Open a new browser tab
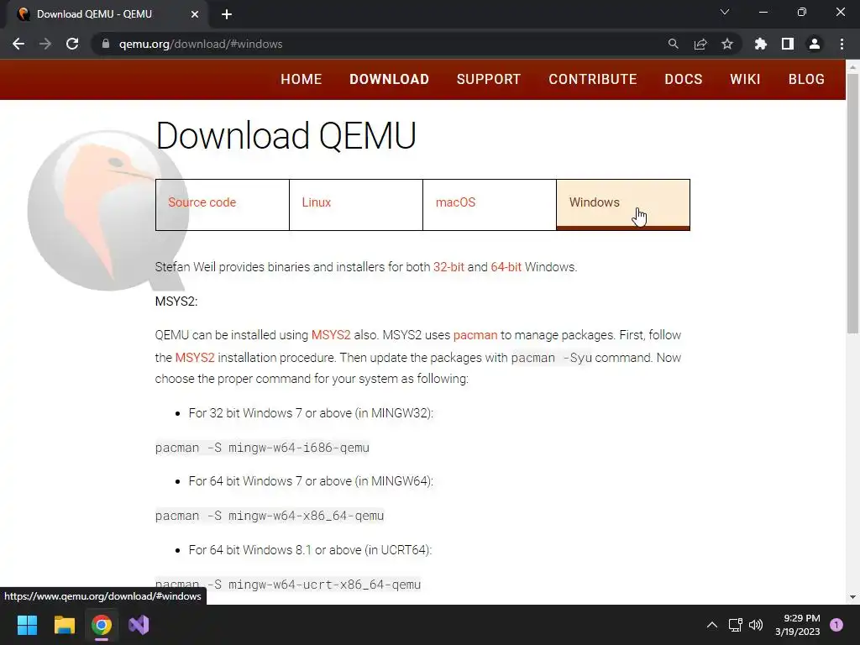 point(227,14)
